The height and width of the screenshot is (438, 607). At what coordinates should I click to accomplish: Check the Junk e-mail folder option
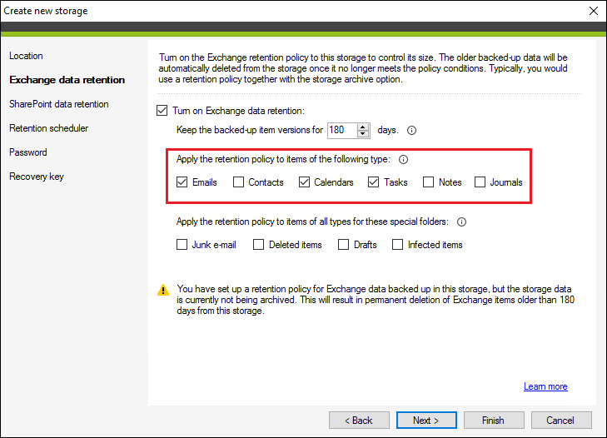pyautogui.click(x=182, y=245)
